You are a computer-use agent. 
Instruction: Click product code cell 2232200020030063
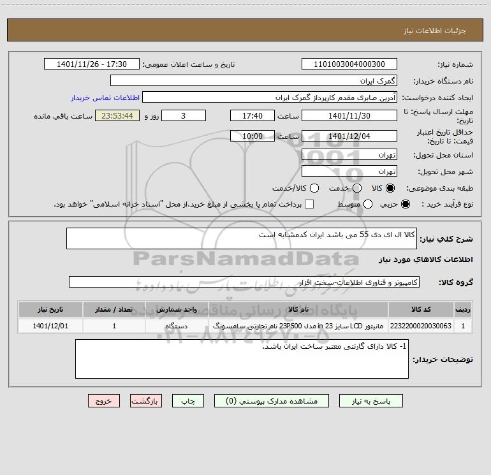[x=421, y=326]
